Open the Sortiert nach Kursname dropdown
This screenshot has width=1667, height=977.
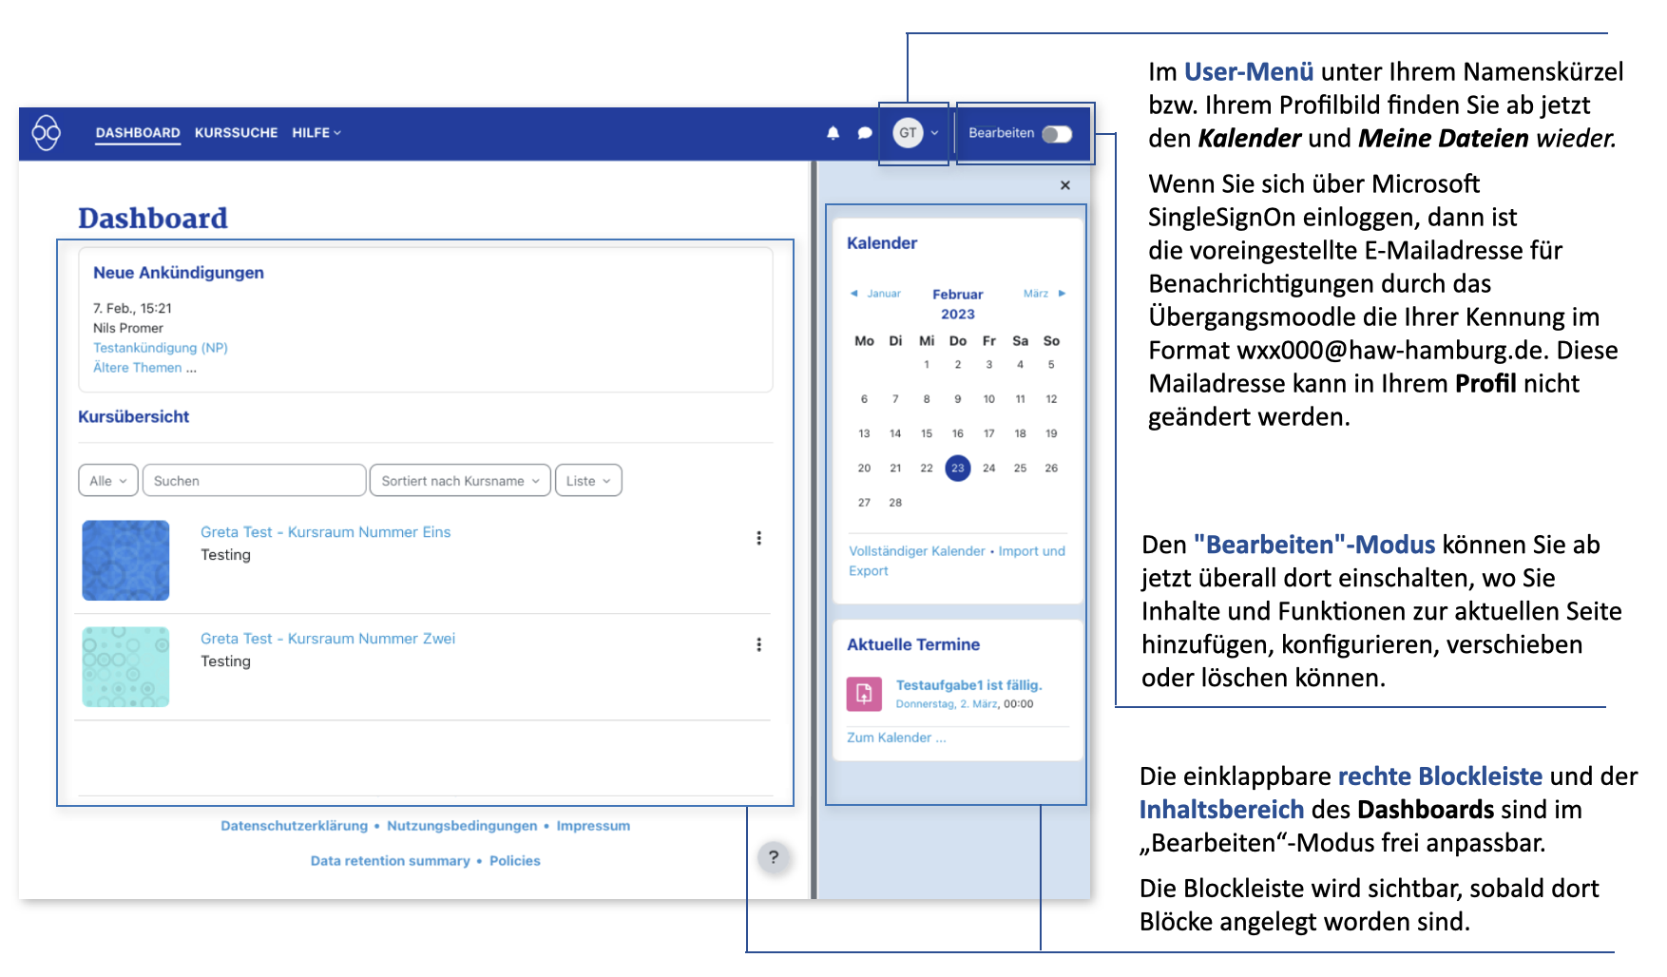[460, 481]
